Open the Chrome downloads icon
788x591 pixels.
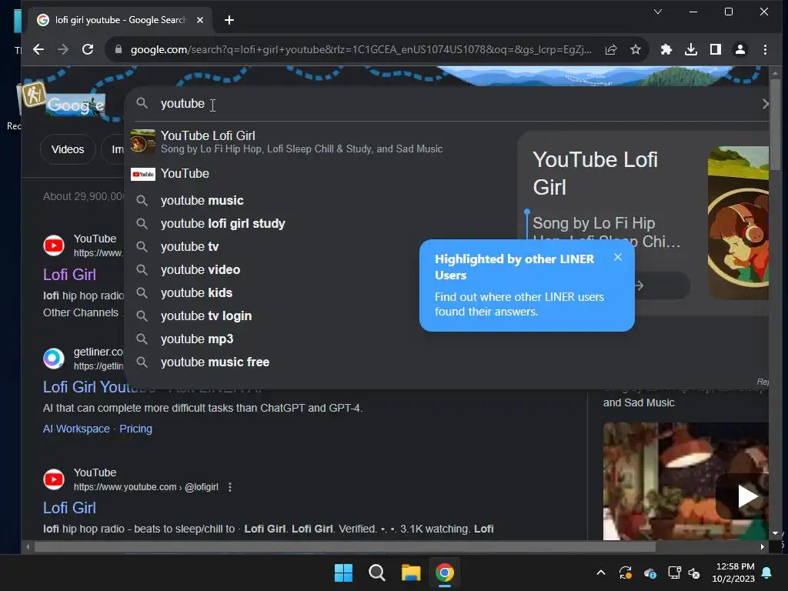click(691, 49)
